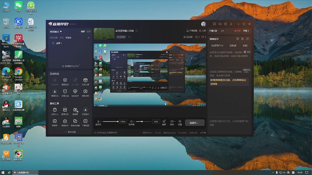The width and height of the screenshot is (312, 175).
Task: Adjust the 扬声器 volume slider
Action: (143, 121)
